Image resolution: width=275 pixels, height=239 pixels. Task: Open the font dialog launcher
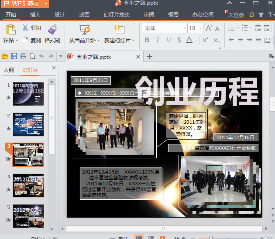point(220,48)
